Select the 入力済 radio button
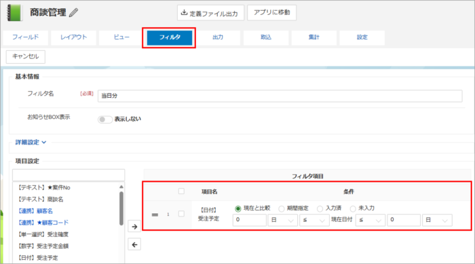 320,208
